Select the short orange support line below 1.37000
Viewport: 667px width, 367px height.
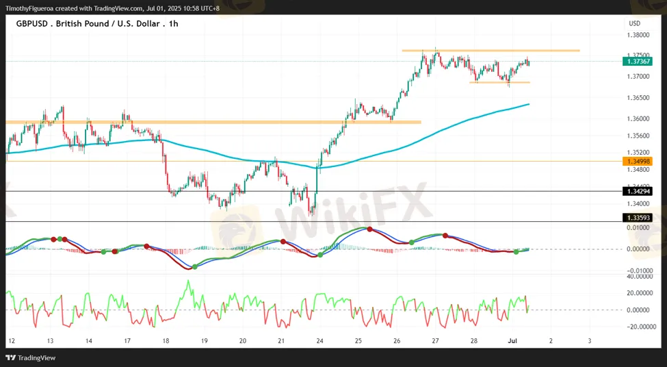pyautogui.click(x=499, y=82)
